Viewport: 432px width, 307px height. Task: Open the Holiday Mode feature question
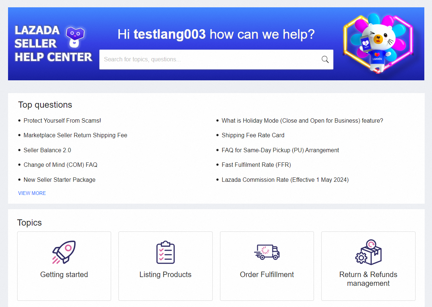302,120
